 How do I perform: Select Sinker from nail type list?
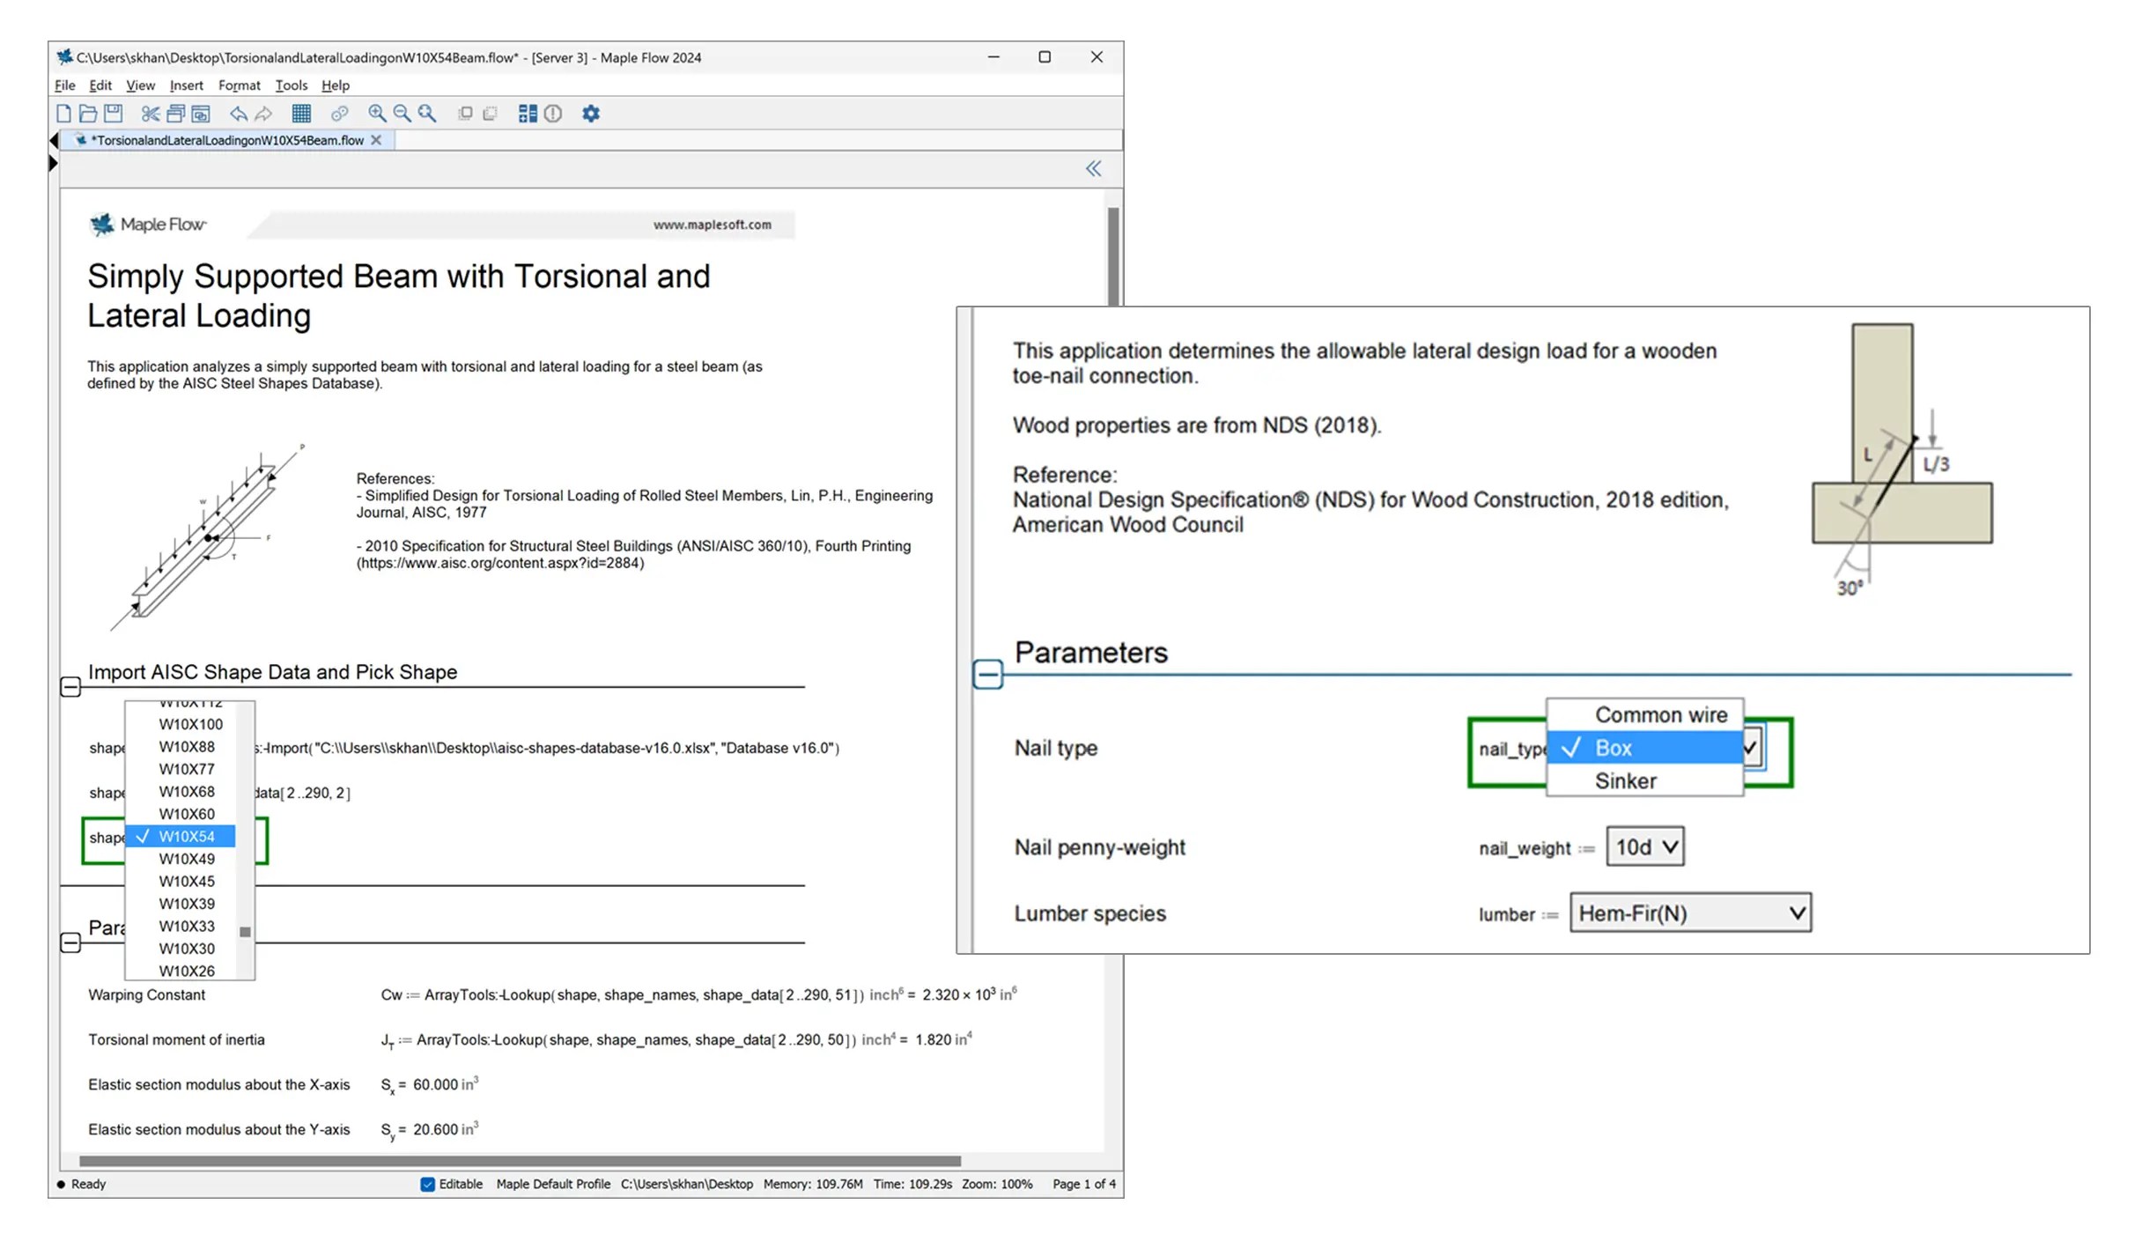click(1625, 781)
